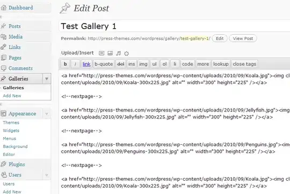
Task: Click the ol list button
Action: click(x=165, y=64)
